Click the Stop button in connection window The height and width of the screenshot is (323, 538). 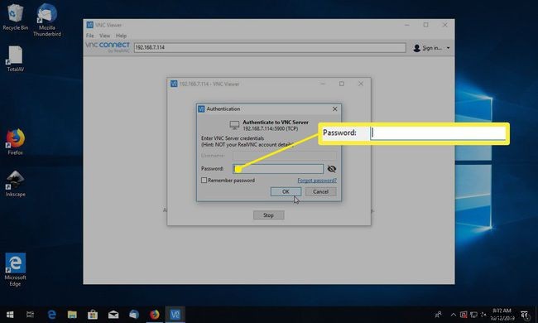click(x=269, y=215)
